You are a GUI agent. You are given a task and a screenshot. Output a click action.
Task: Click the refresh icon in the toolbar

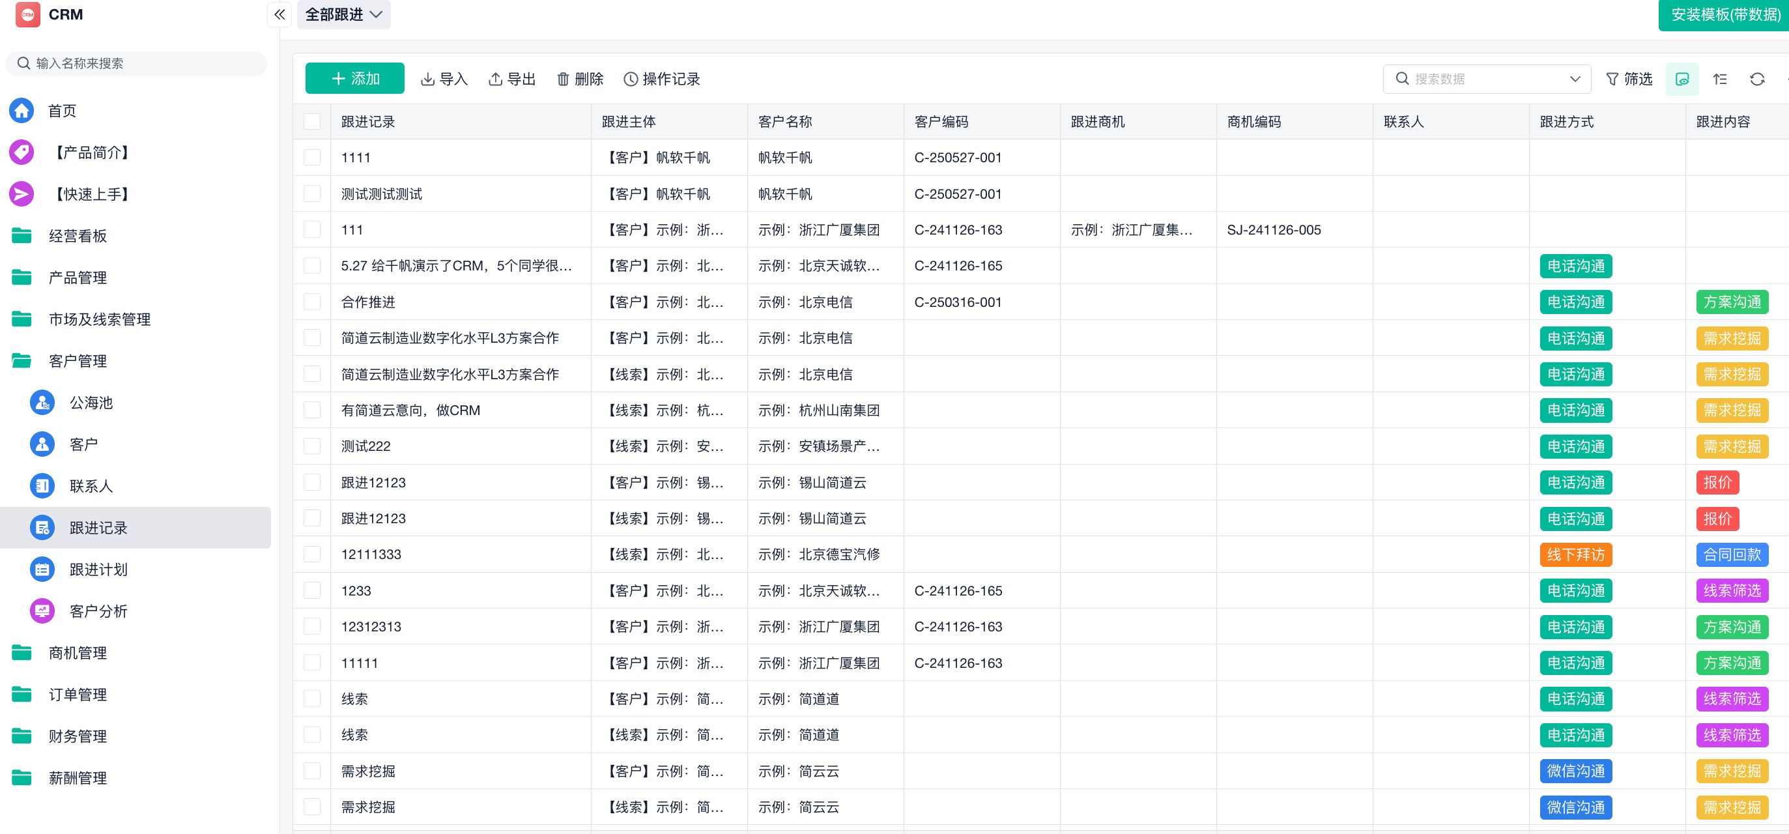click(1757, 79)
